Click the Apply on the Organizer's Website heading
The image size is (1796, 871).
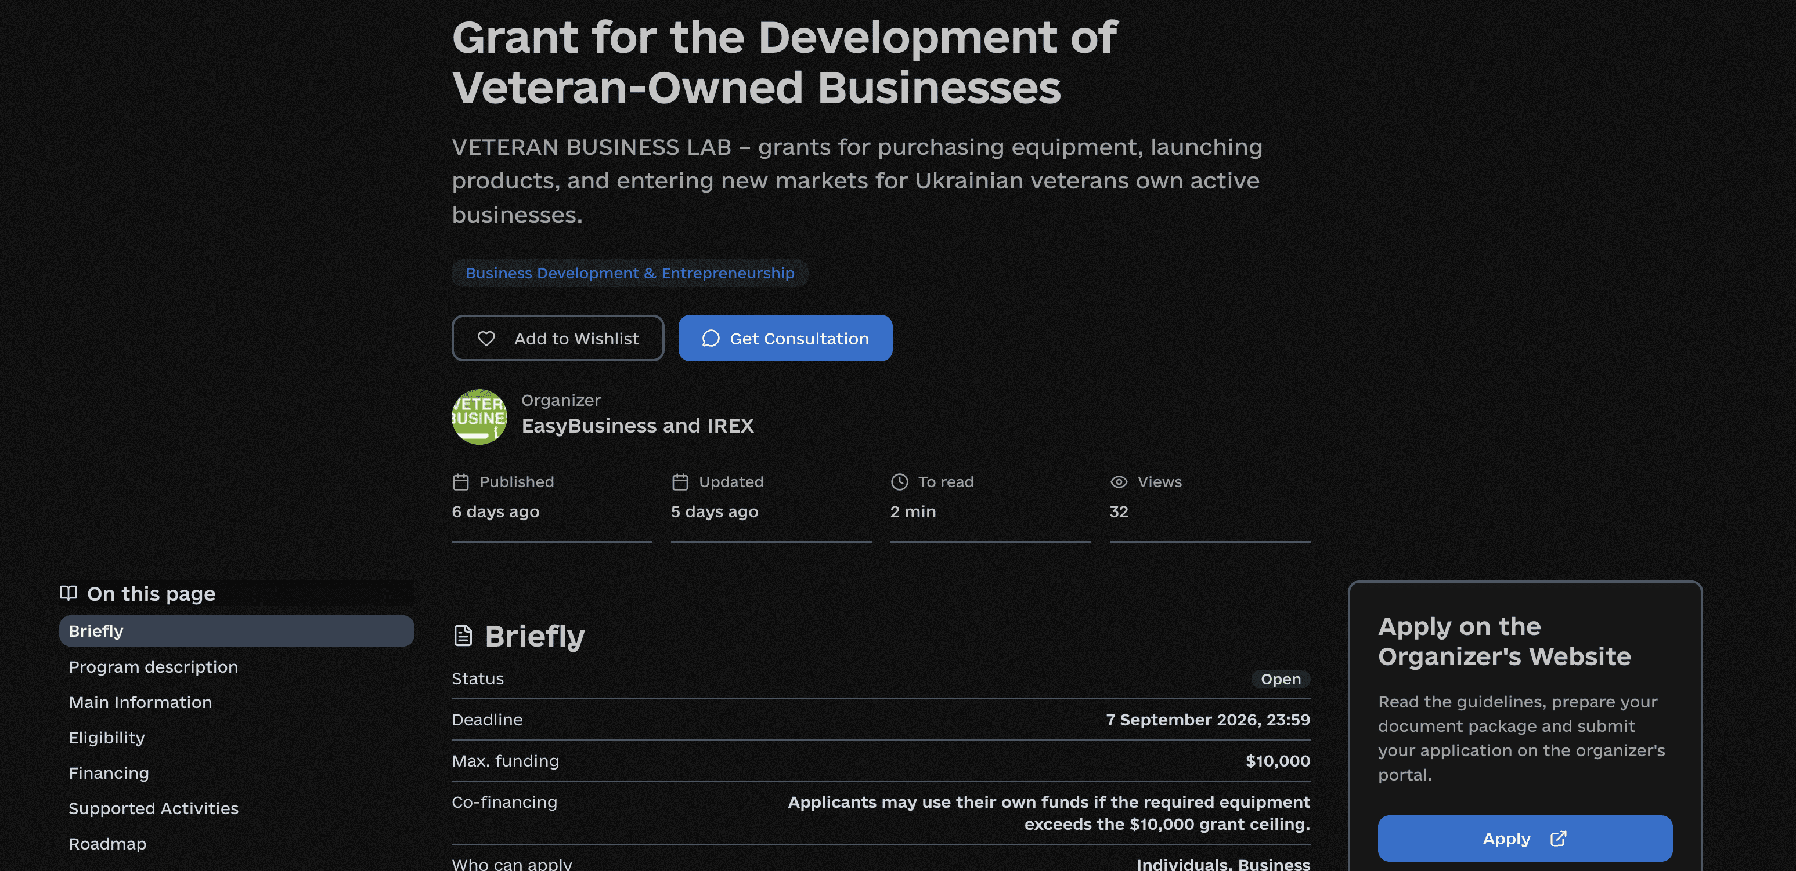coord(1505,641)
